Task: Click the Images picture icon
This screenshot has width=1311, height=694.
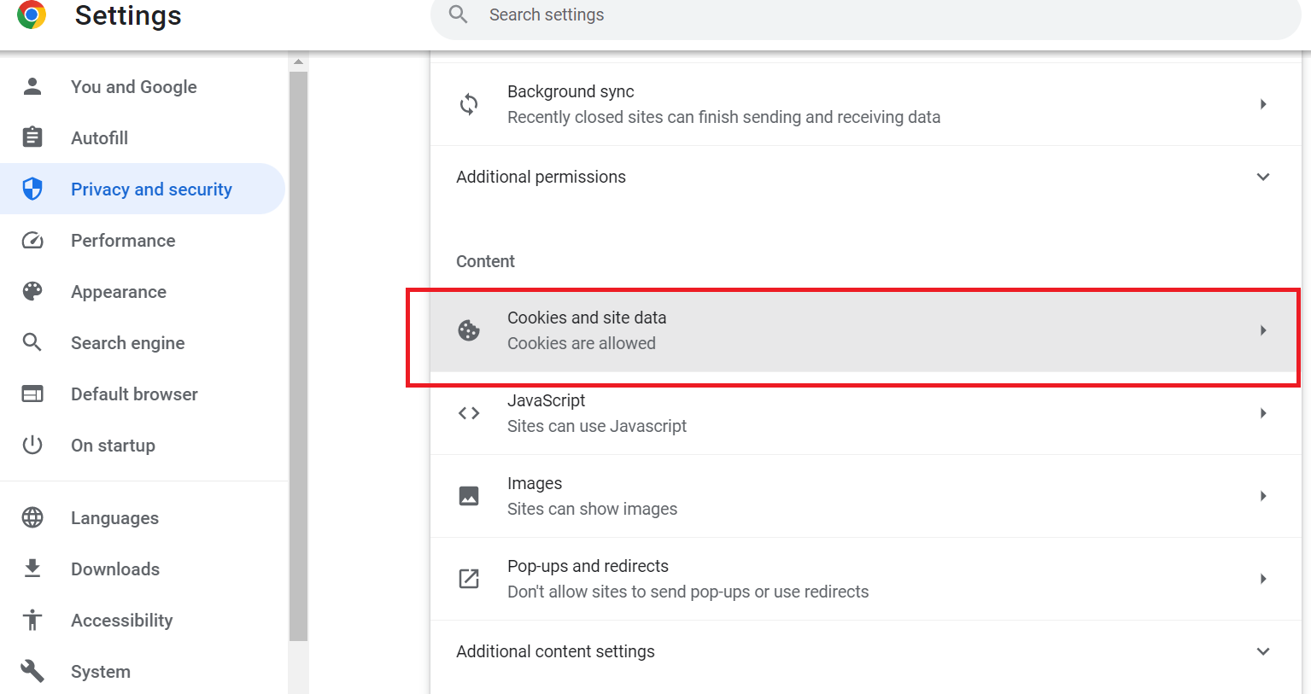Action: click(469, 495)
